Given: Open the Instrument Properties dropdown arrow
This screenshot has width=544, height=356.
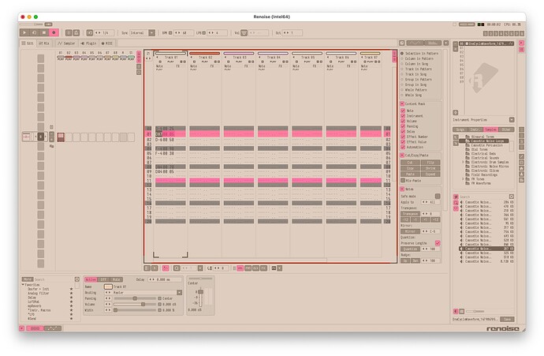Looking at the screenshot, I should coord(512,120).
